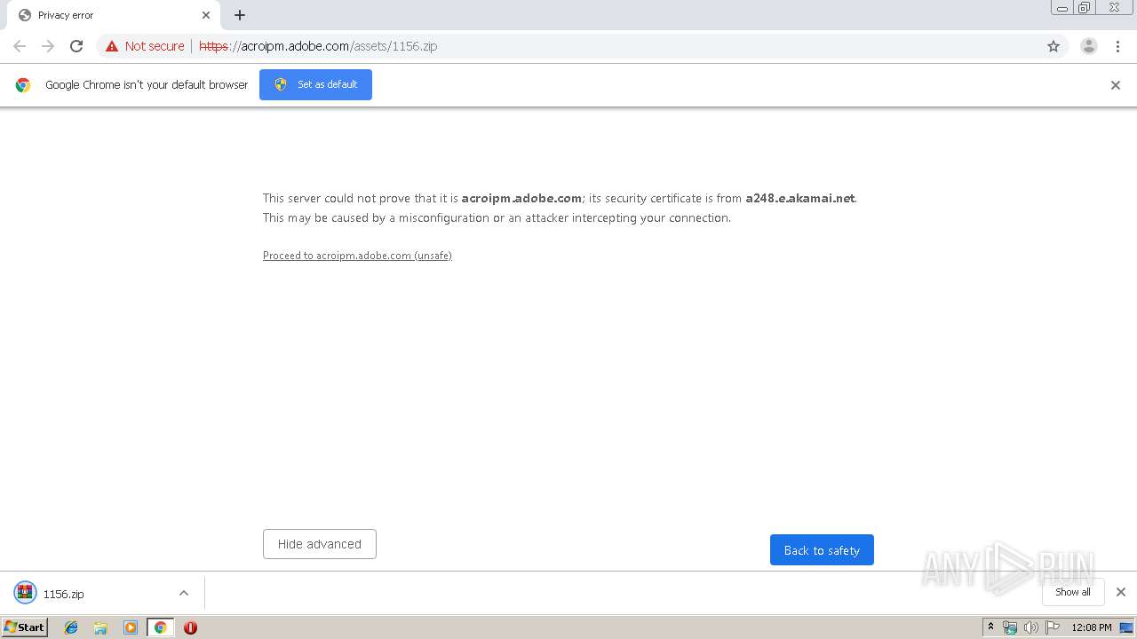Open a new tab with plus button
Image resolution: width=1137 pixels, height=639 pixels.
coord(240,15)
